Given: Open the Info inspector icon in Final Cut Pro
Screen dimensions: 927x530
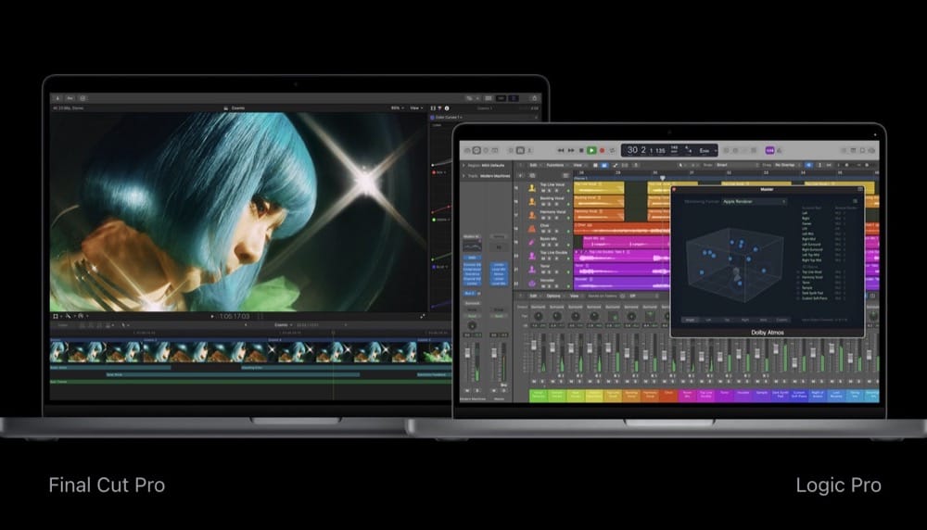Looking at the screenshot, I should tap(447, 108).
